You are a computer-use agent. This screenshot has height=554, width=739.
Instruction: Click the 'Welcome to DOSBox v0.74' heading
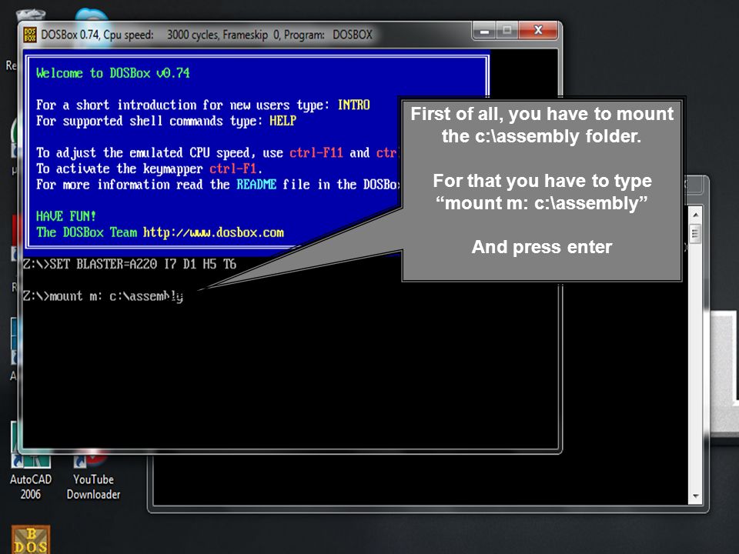tap(113, 73)
